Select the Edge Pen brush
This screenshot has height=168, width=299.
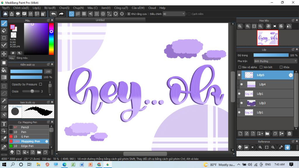coord(29,146)
